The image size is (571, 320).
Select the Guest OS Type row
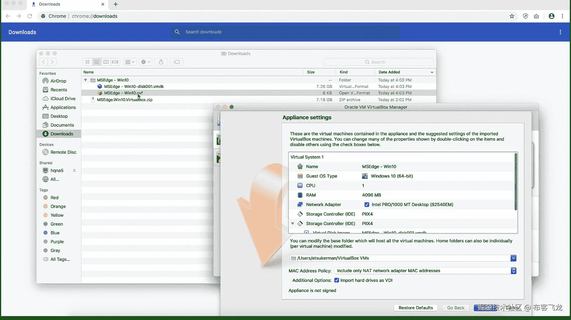[402, 176]
